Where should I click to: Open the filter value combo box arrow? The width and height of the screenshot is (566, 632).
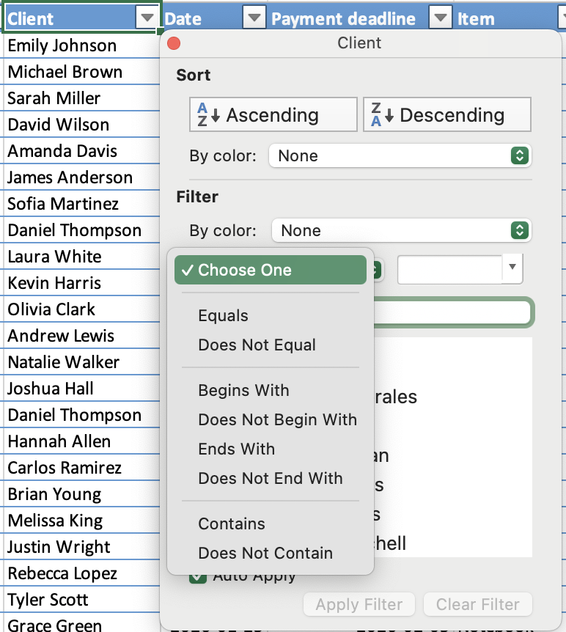coord(512,269)
